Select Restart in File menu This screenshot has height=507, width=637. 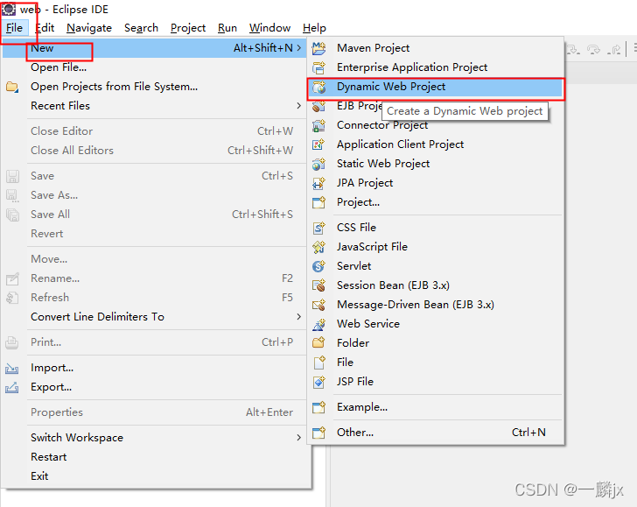tap(154, 457)
